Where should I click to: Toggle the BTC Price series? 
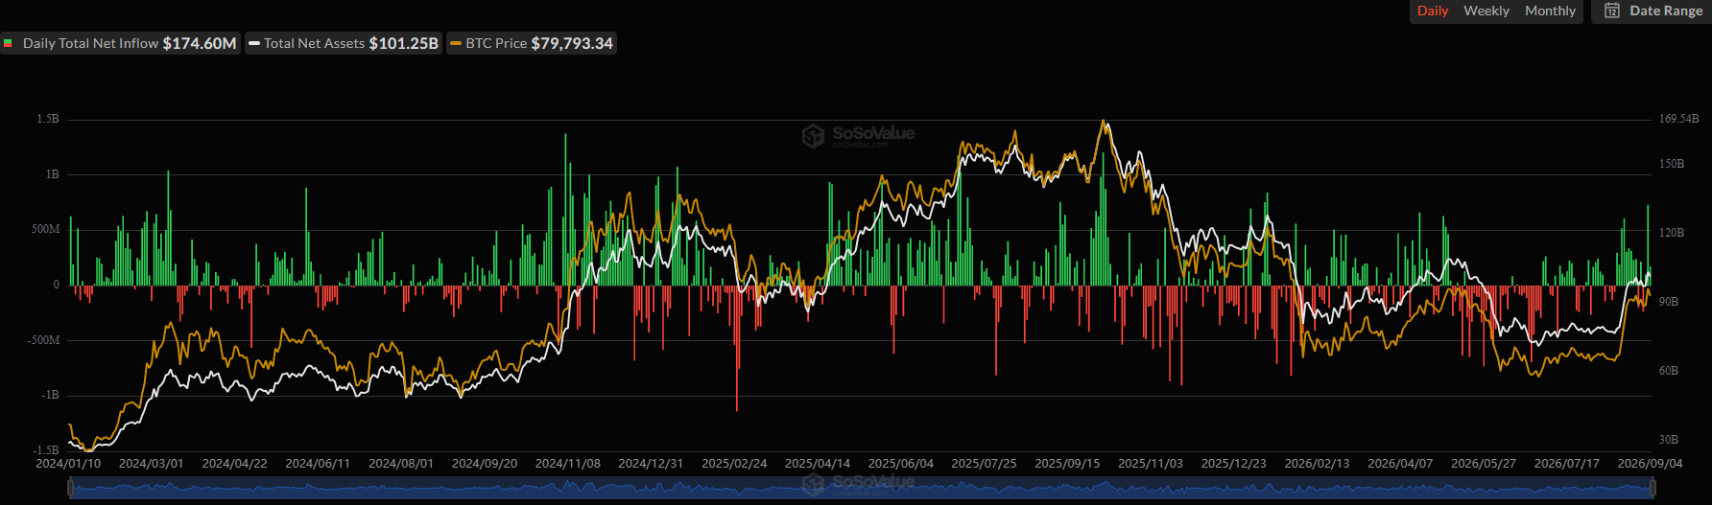pyautogui.click(x=532, y=43)
